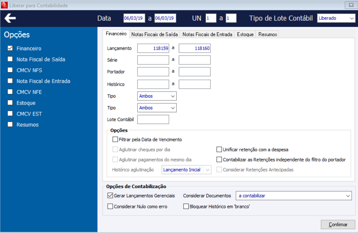Go back using the white arrow icon

pyautogui.click(x=10, y=18)
